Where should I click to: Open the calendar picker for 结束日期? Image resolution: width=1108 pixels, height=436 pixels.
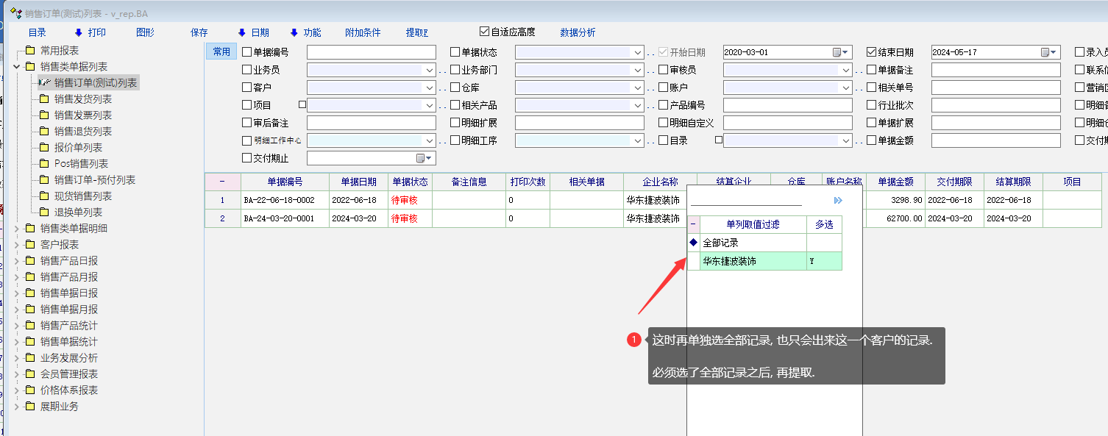(x=1045, y=52)
